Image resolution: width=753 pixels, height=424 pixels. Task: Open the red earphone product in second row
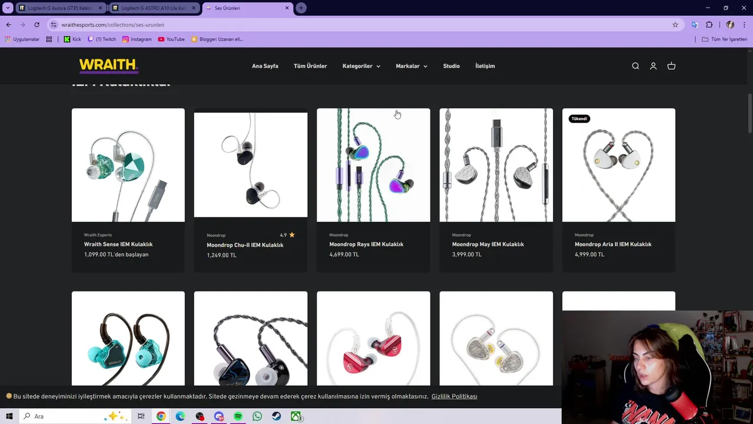(x=374, y=339)
